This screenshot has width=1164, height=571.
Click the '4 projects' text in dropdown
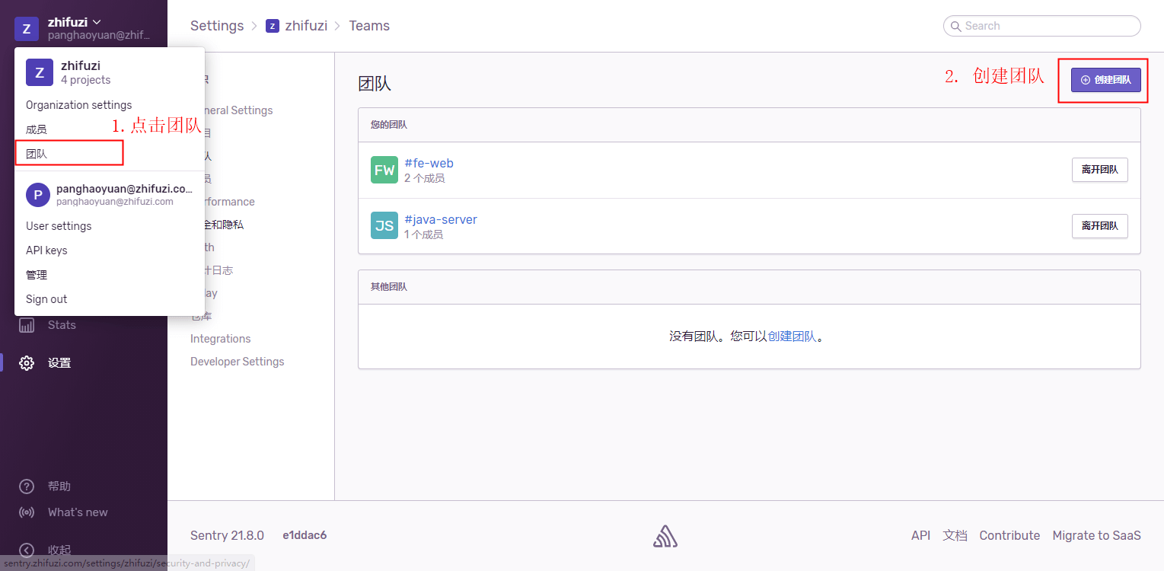[86, 80]
